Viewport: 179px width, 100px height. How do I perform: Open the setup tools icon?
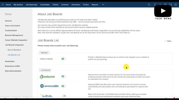tap(176, 5)
